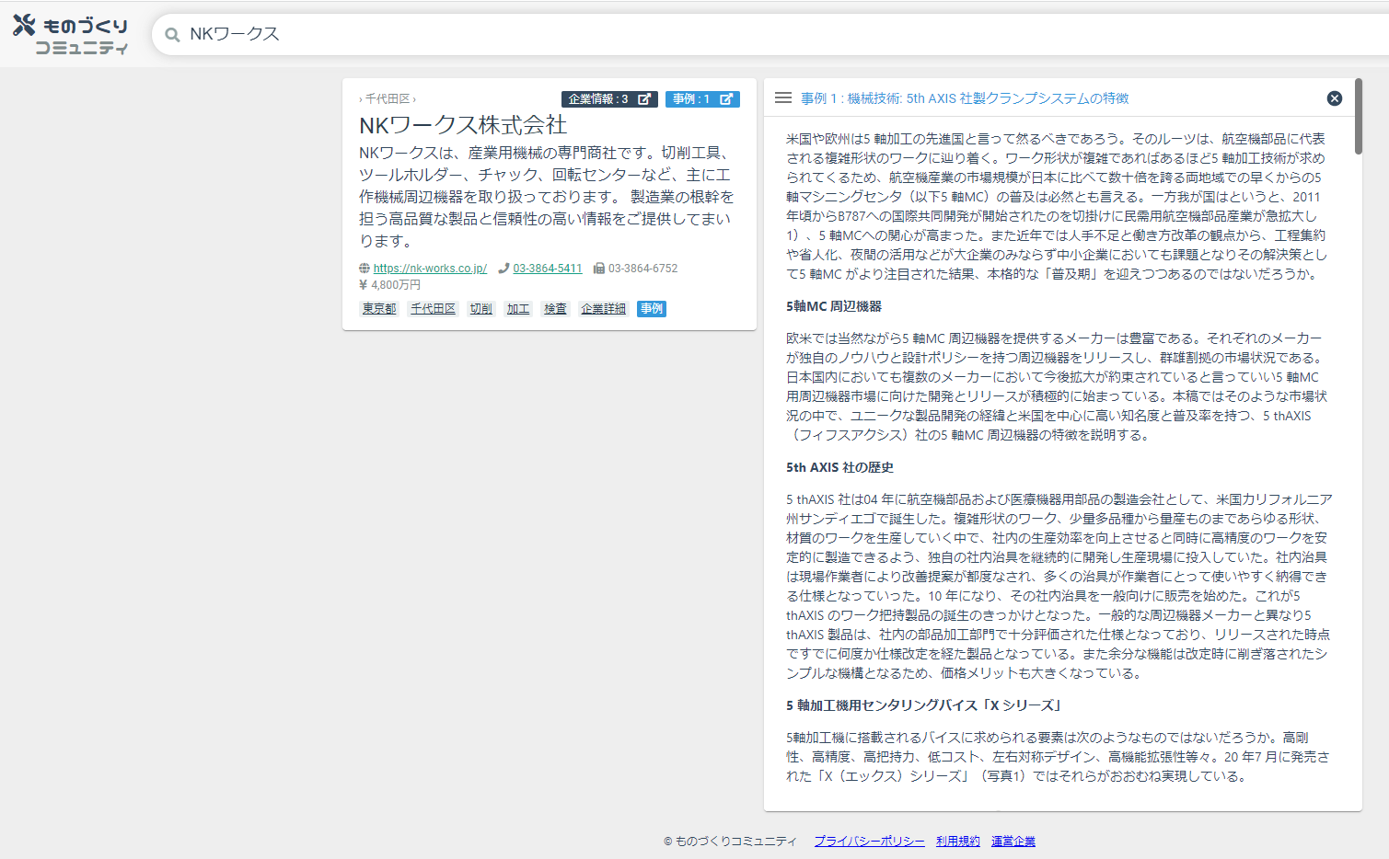
Task: Click the phone handset icon
Action: tap(504, 269)
